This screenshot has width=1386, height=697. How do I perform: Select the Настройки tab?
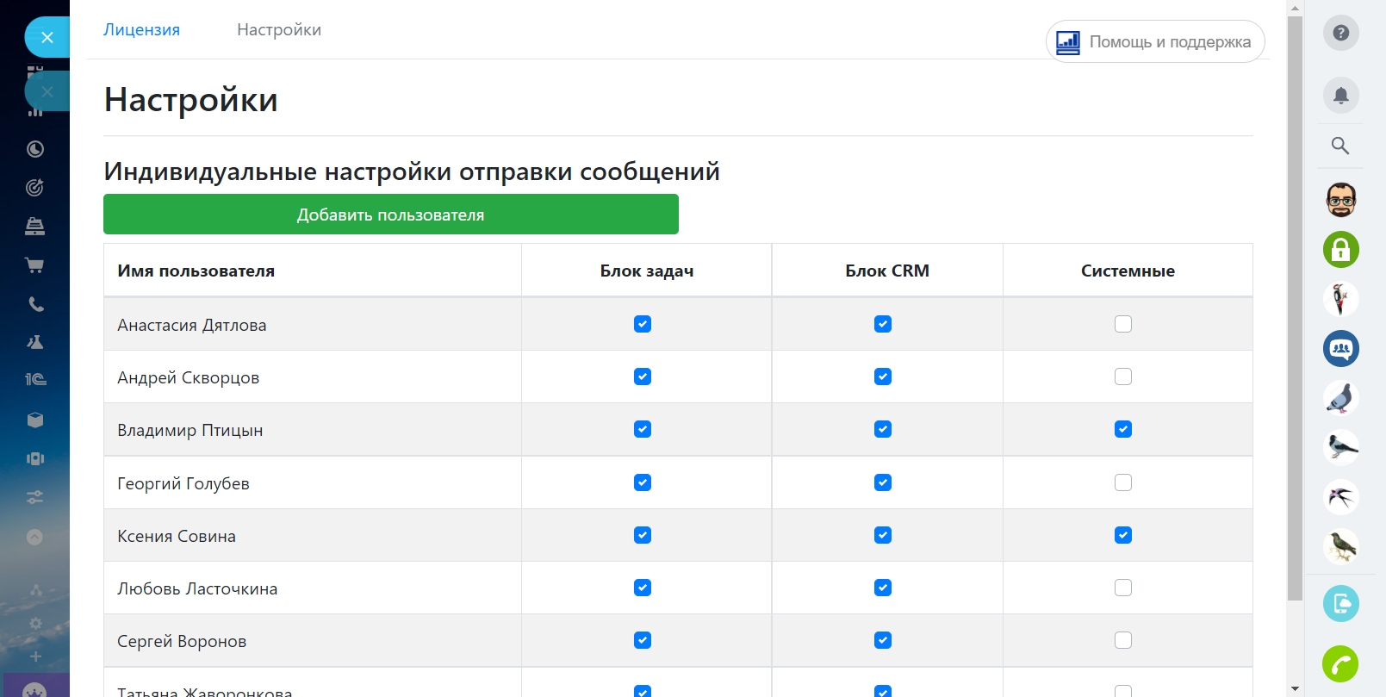279,30
